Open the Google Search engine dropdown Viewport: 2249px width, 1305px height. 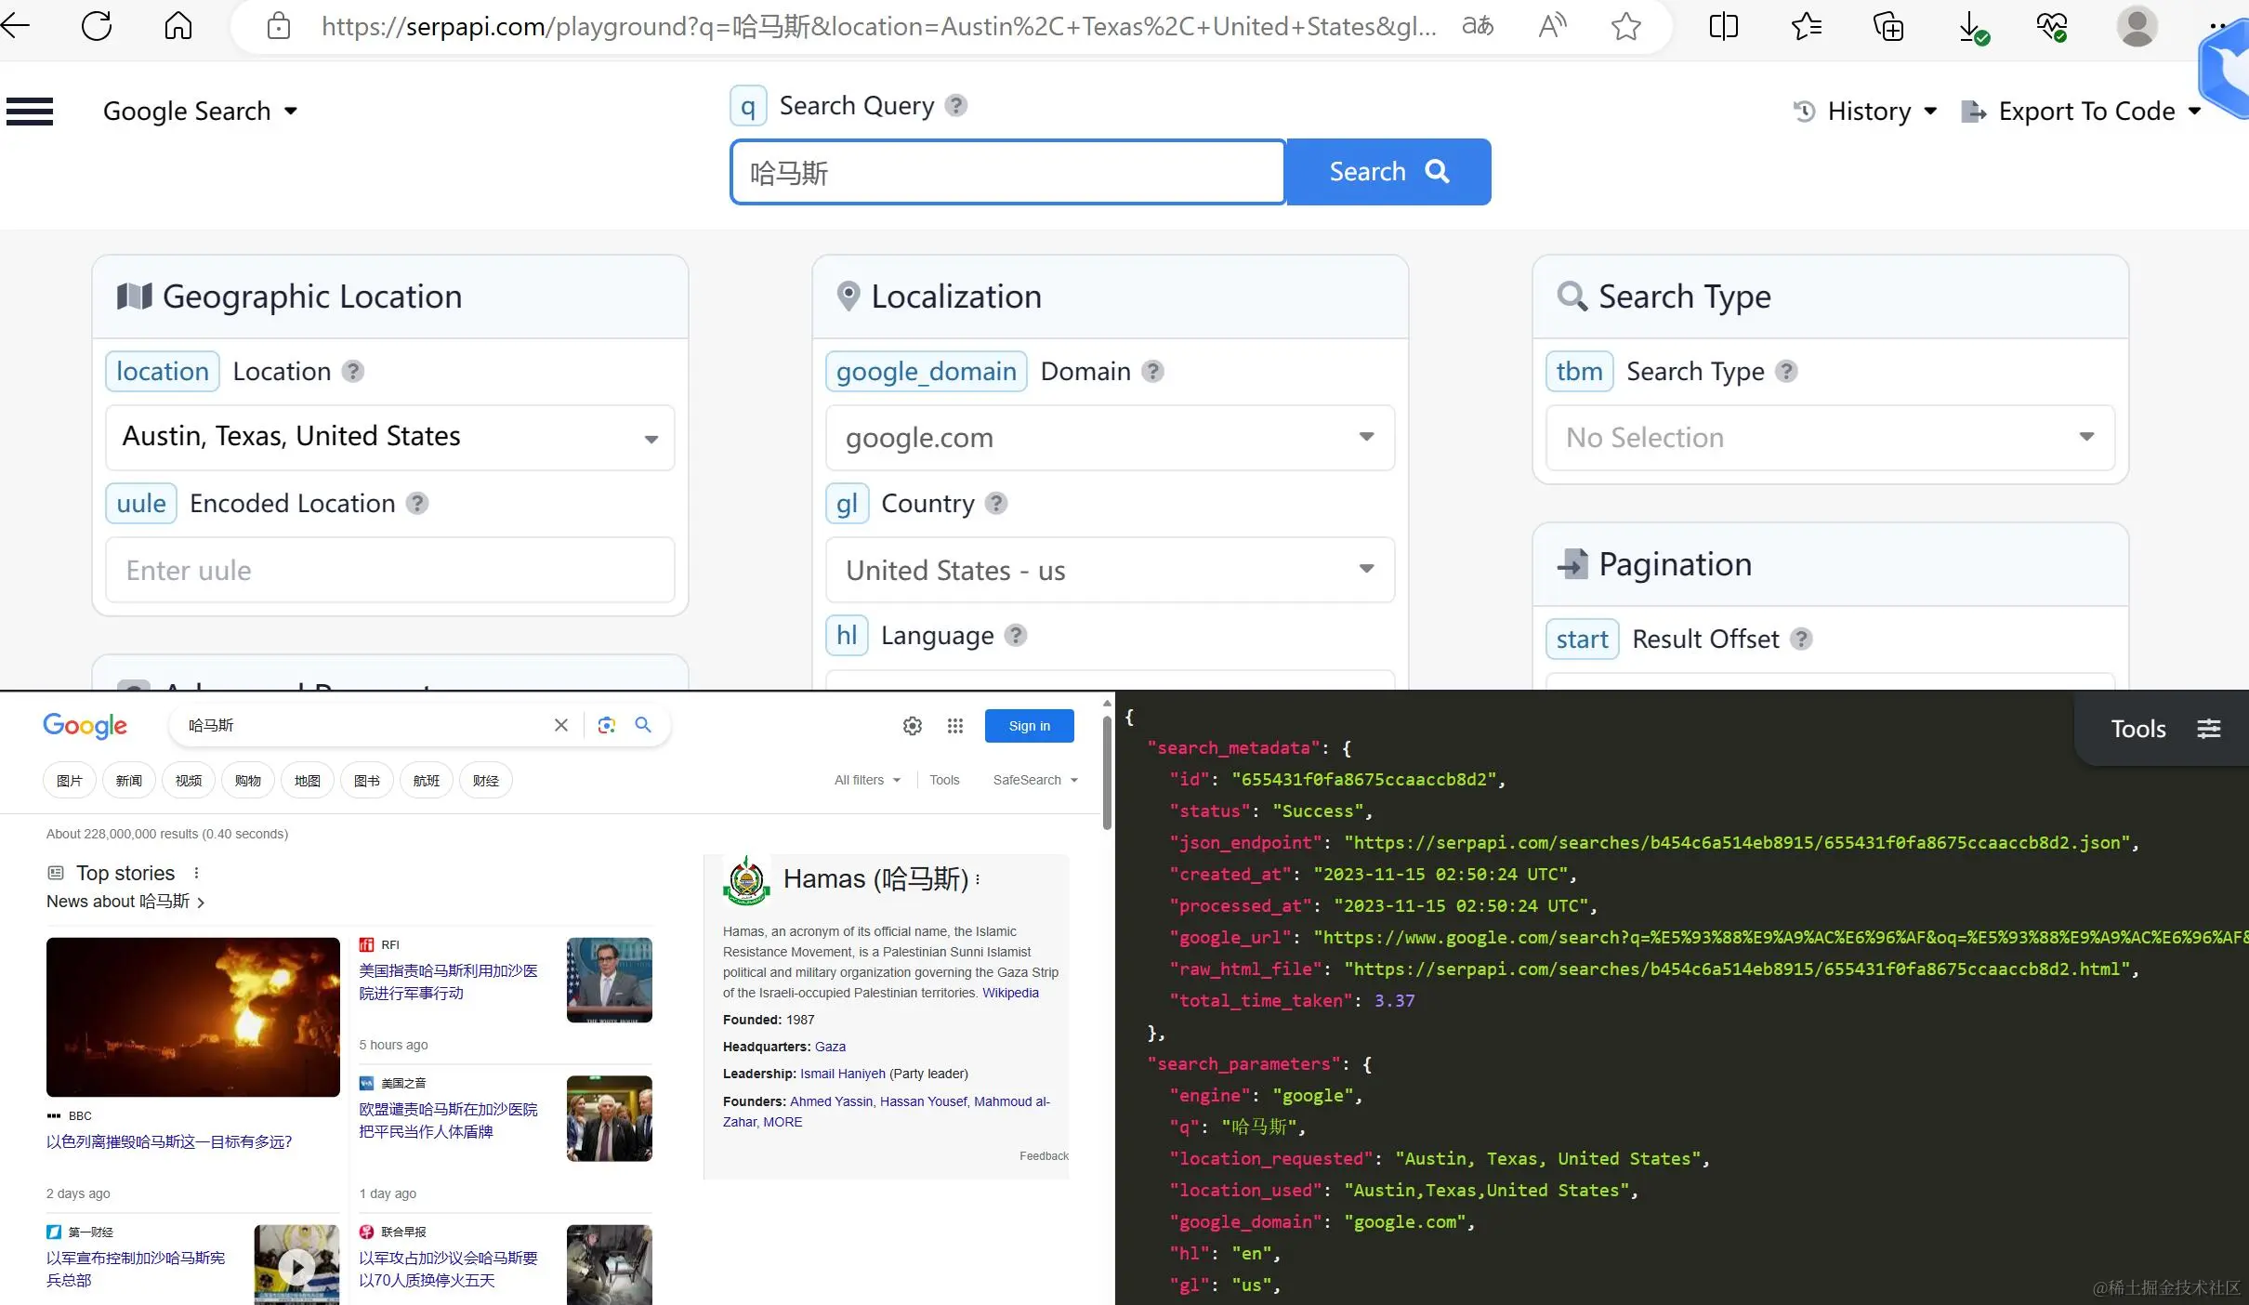[201, 112]
